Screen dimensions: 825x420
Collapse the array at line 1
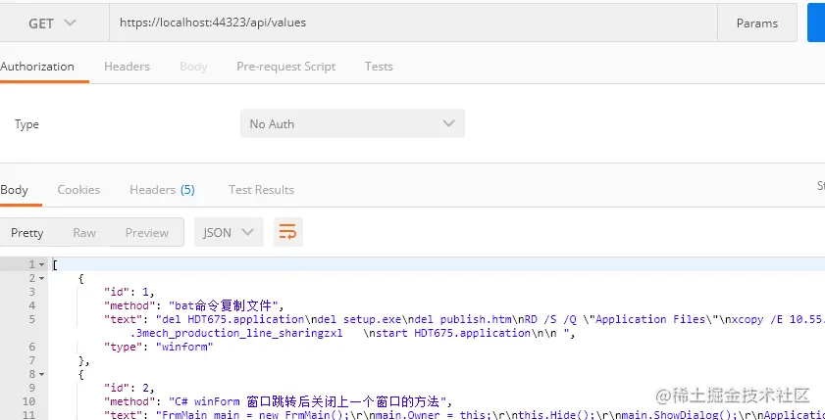click(41, 264)
